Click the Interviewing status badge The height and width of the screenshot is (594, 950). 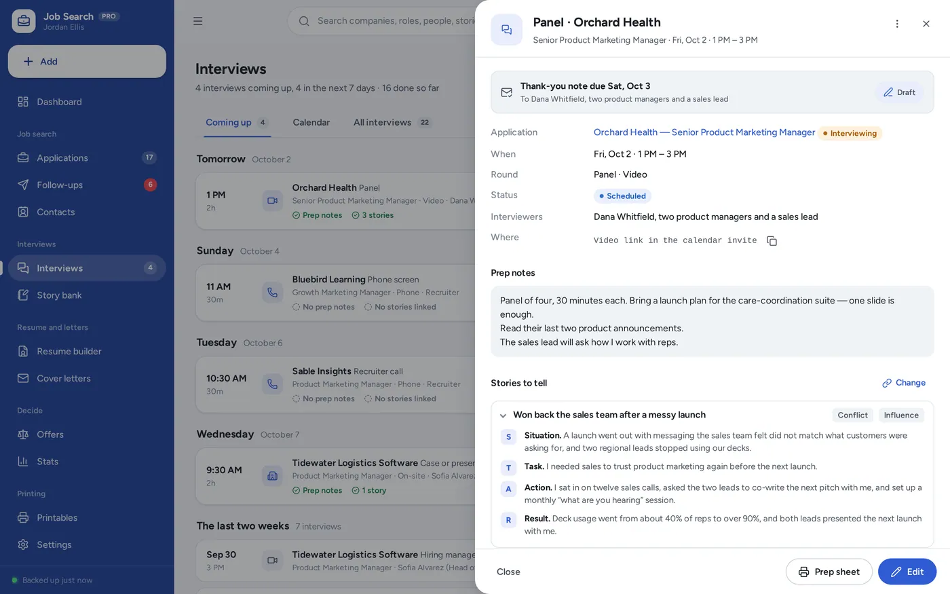[850, 134]
